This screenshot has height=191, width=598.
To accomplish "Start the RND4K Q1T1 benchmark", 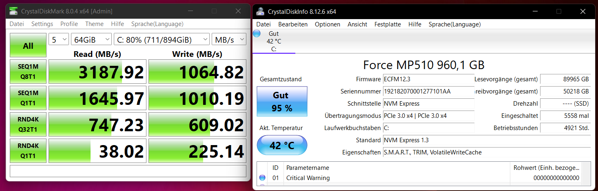I will (x=28, y=150).
